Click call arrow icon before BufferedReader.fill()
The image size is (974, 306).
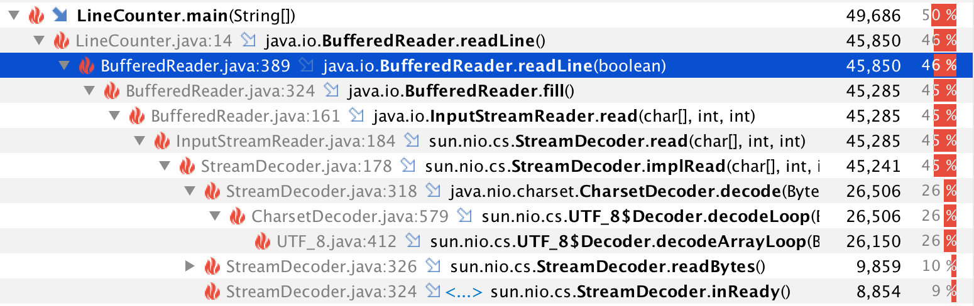[331, 91]
